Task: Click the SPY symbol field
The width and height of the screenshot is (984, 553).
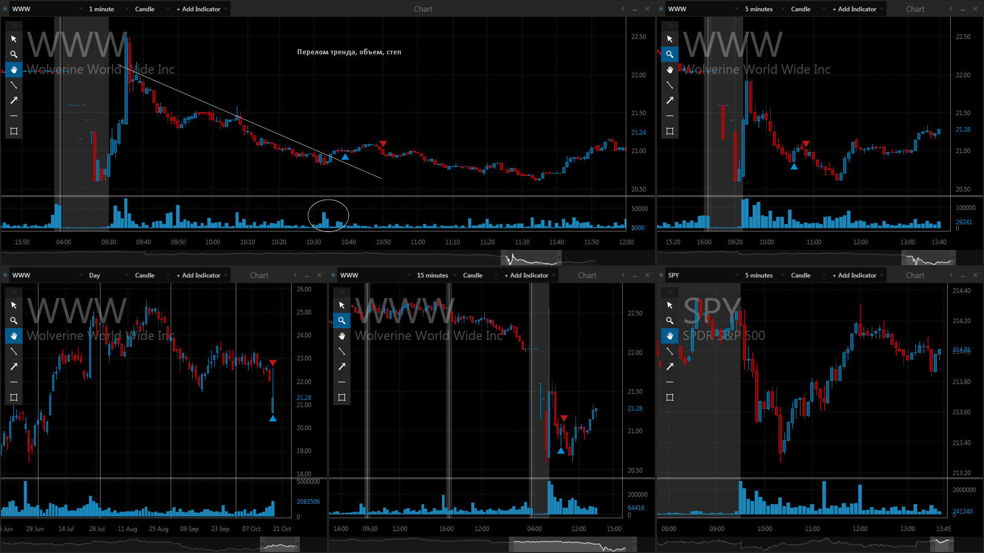Action: pos(703,275)
